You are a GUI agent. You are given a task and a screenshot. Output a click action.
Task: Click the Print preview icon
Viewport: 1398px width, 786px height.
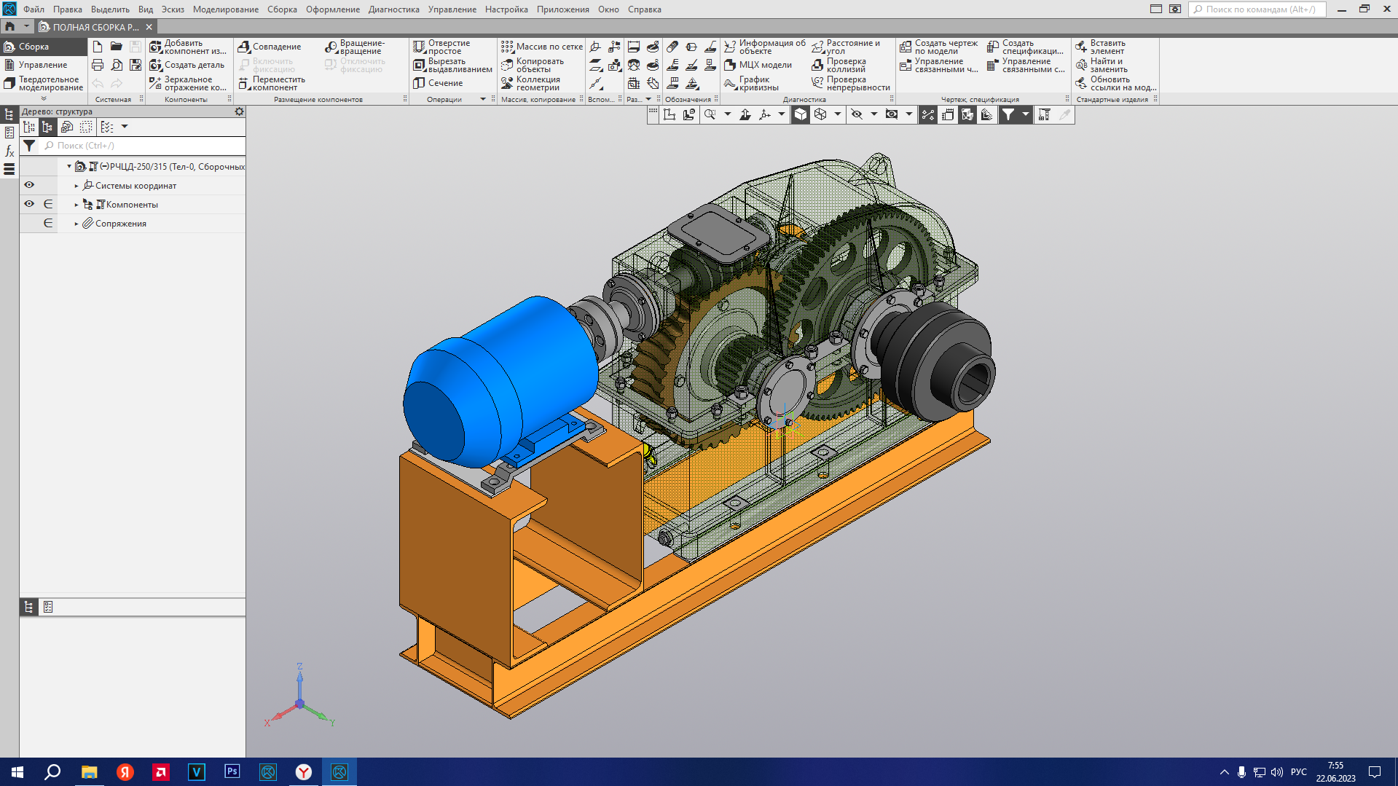pyautogui.click(x=117, y=65)
